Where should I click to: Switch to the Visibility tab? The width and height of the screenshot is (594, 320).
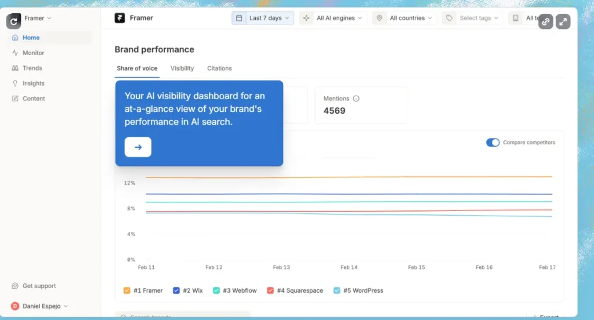[182, 68]
